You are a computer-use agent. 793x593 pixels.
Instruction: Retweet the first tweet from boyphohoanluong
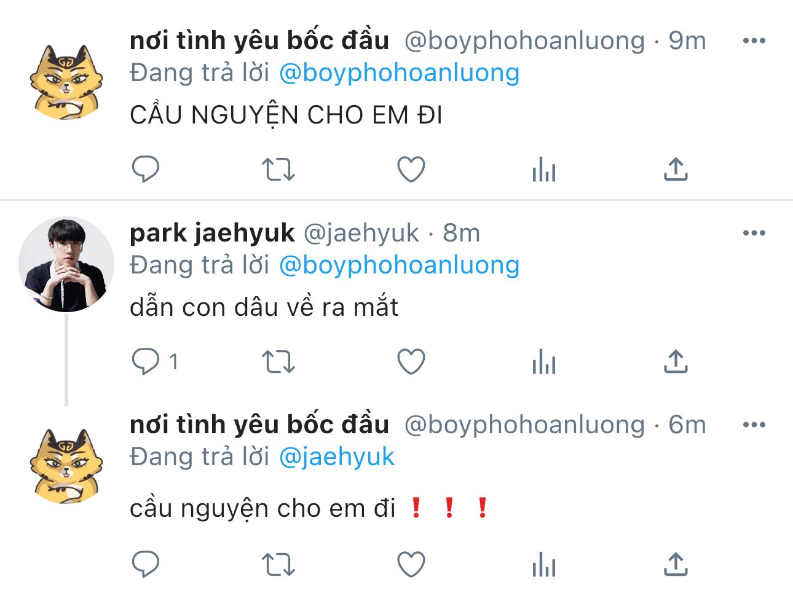tap(278, 169)
